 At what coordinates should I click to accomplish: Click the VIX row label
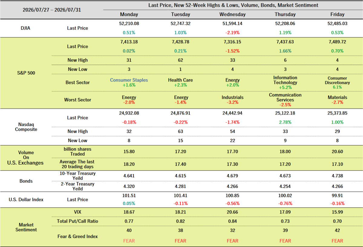[78, 213]
